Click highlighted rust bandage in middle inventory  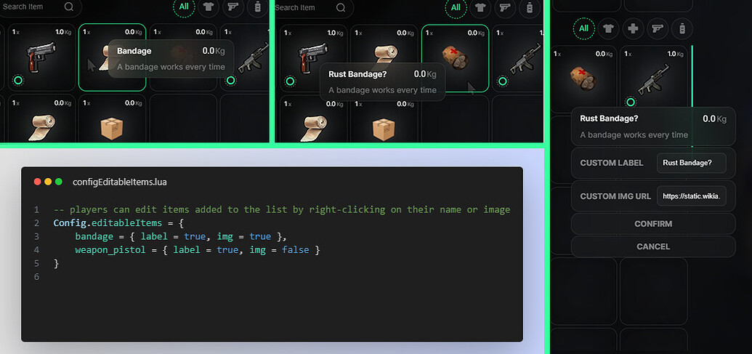455,58
